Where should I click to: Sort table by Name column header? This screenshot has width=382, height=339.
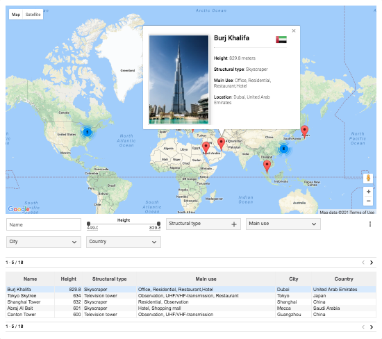30,279
